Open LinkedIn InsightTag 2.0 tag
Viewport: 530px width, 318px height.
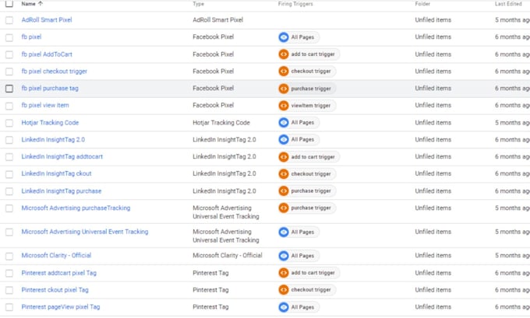click(x=53, y=140)
